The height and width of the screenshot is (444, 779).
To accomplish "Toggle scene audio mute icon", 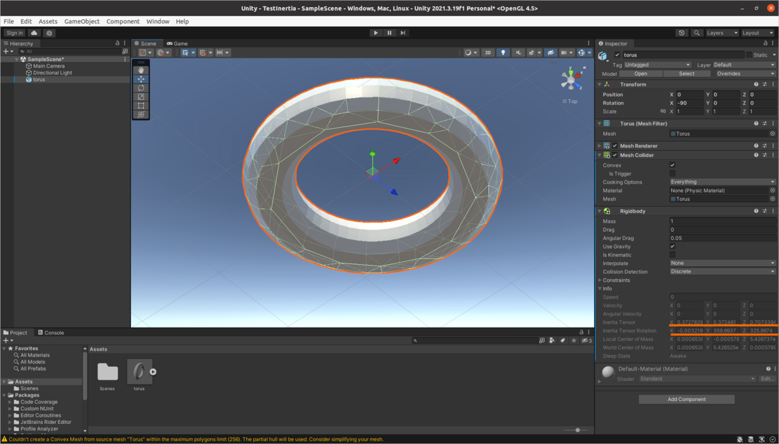I will (518, 53).
